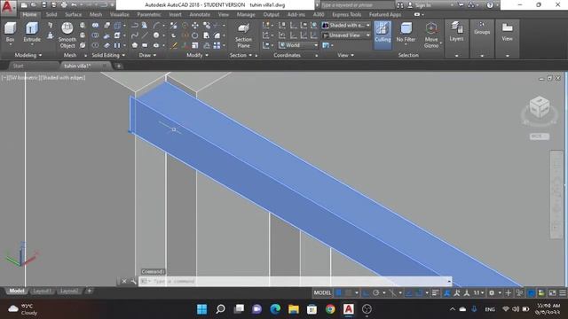Open the Mesh ribbon tab
568x319 pixels.
(96, 14)
